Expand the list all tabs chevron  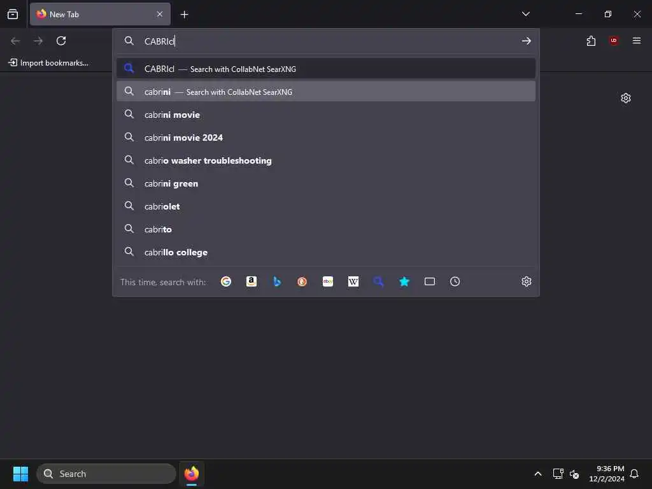[x=525, y=14]
